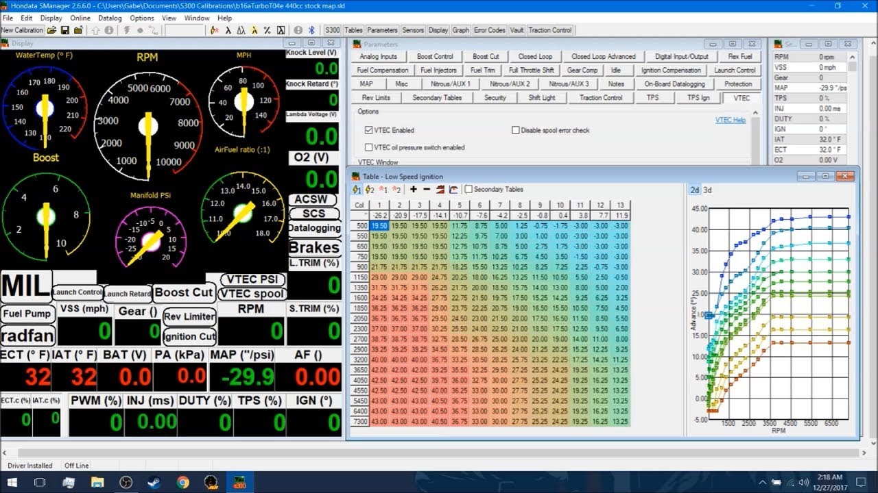
Task: Open Steam from the Windows taskbar
Action: [x=154, y=482]
